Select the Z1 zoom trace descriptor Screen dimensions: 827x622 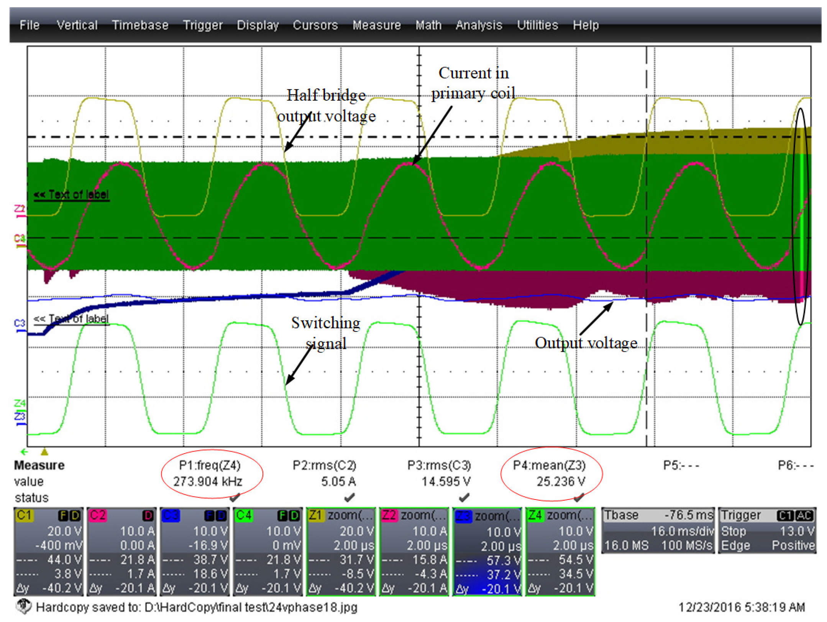[341, 551]
